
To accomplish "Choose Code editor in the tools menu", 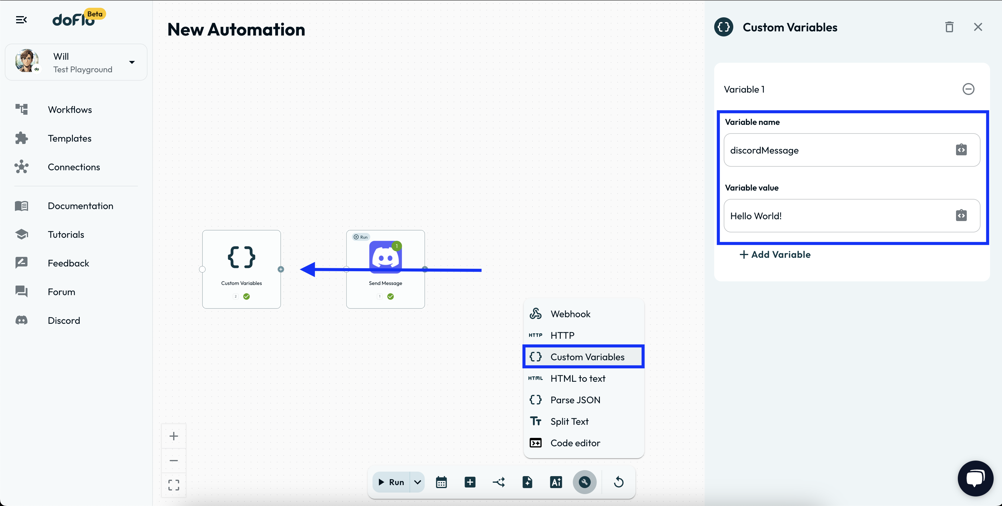I will pos(575,443).
